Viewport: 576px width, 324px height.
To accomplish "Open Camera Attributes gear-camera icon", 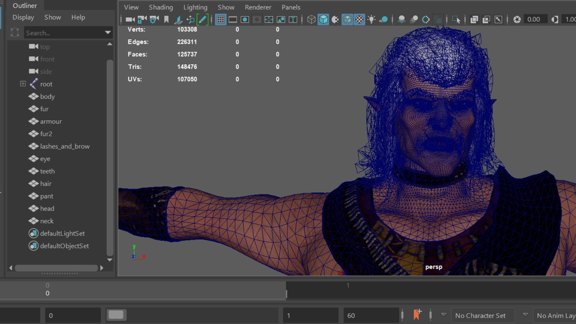I will tap(154, 19).
